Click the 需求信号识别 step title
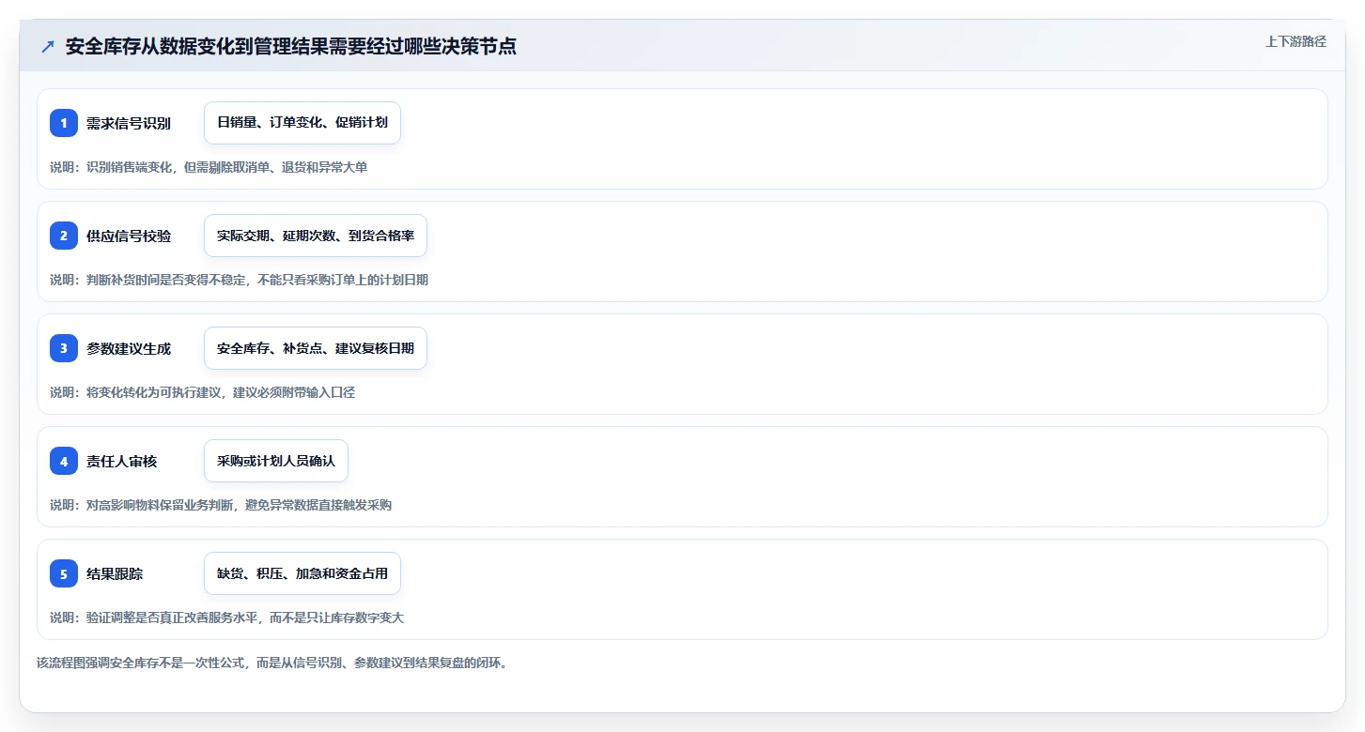This screenshot has width=1365, height=732. (129, 123)
